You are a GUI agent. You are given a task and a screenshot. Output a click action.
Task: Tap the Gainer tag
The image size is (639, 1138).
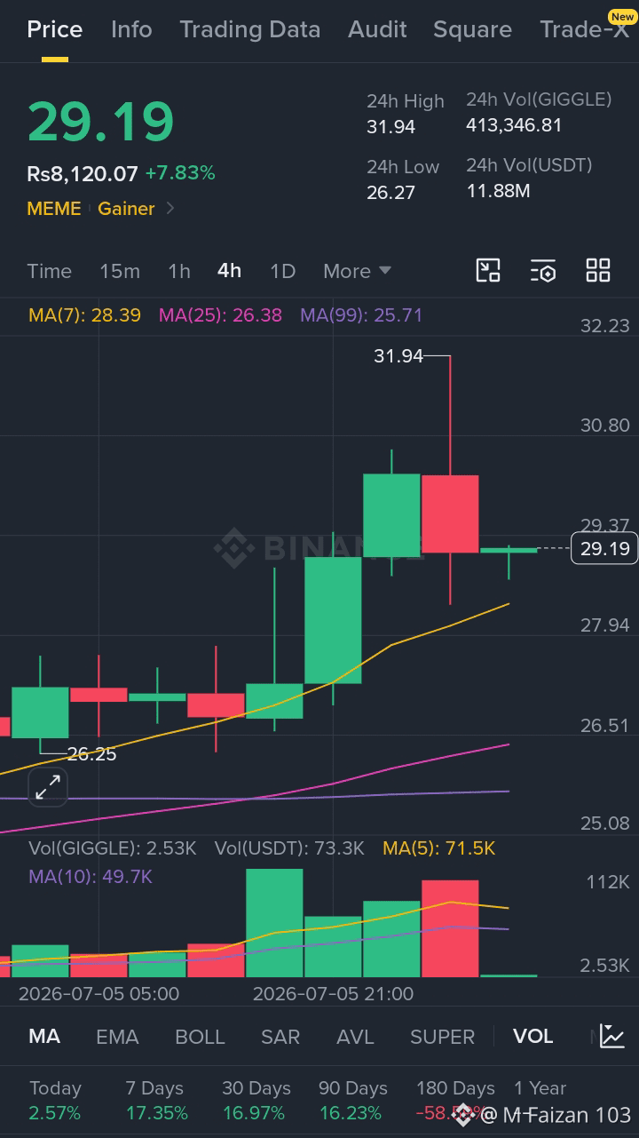click(126, 209)
